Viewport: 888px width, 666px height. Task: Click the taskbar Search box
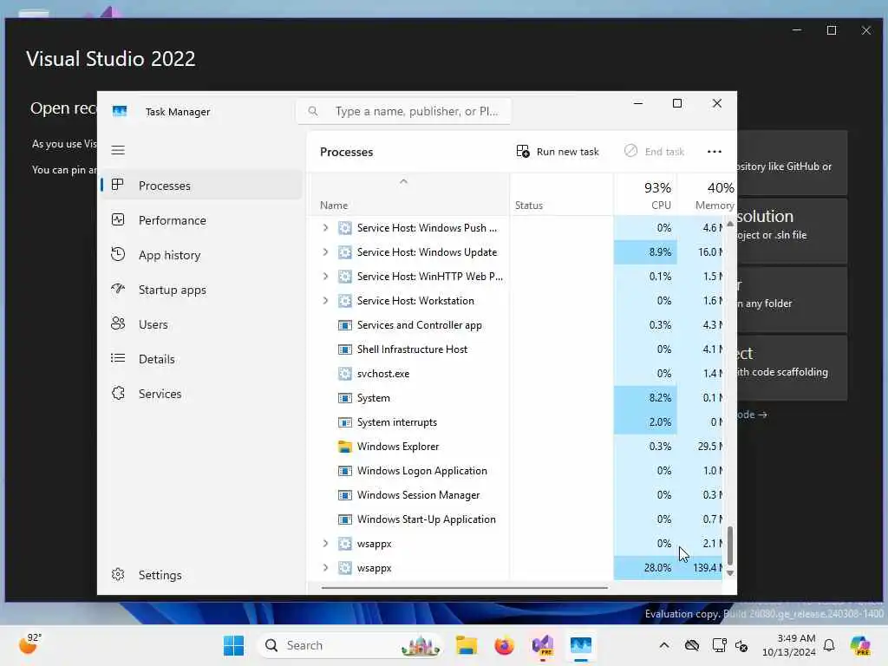(350, 645)
